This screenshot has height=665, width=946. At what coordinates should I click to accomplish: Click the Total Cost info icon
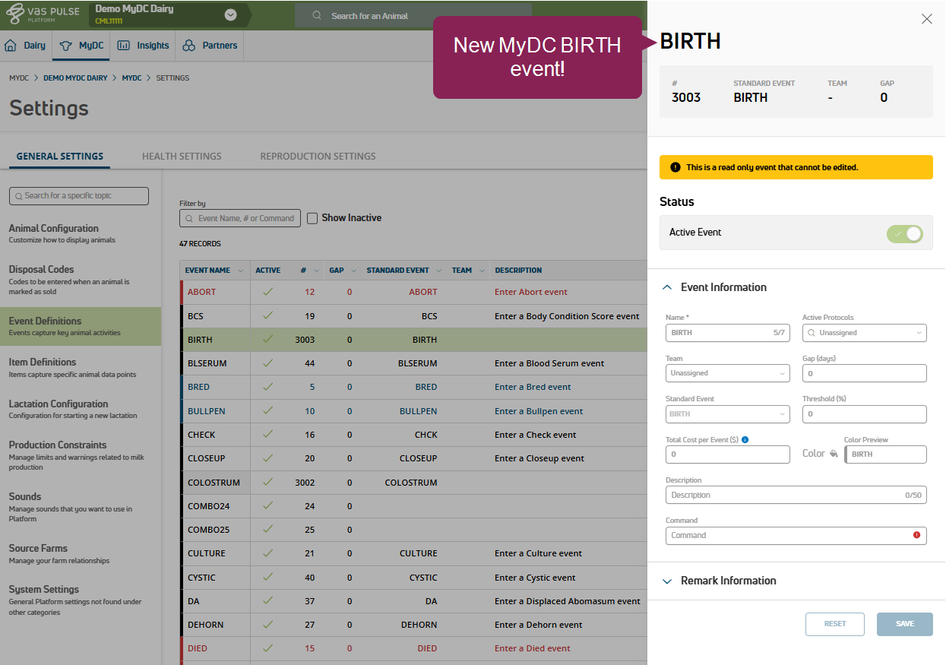pos(745,439)
